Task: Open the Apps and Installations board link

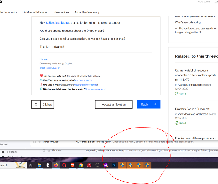Action: point(190,85)
